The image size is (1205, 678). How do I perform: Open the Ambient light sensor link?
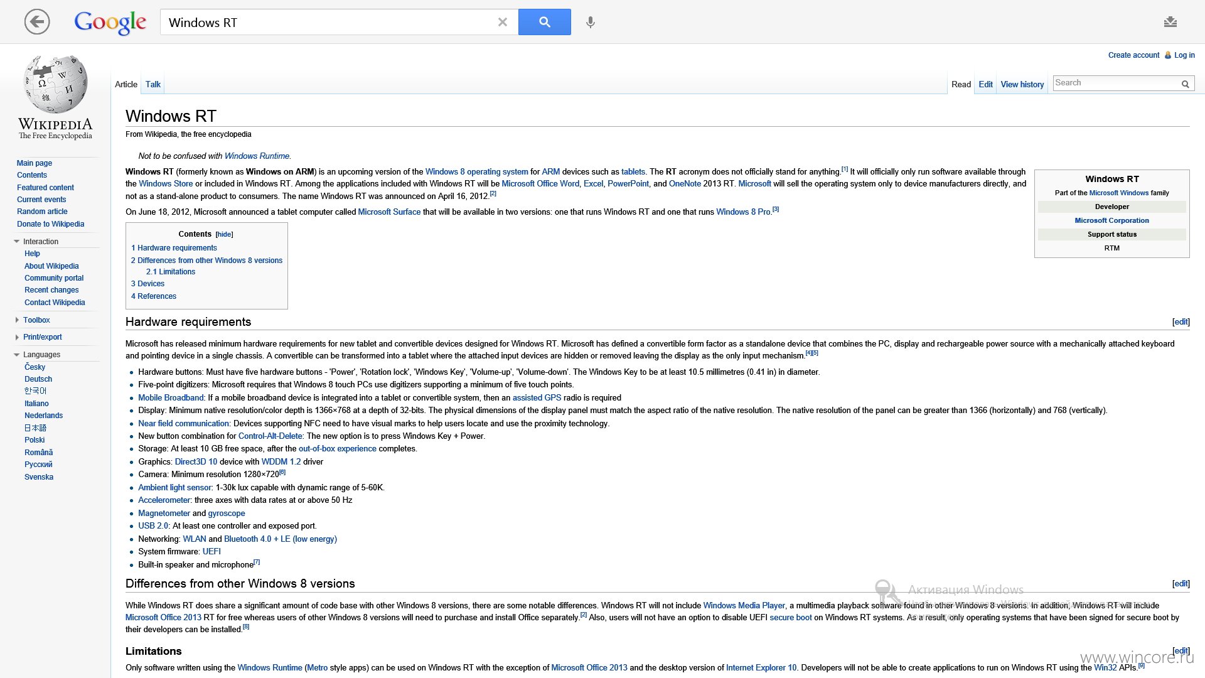(x=175, y=488)
